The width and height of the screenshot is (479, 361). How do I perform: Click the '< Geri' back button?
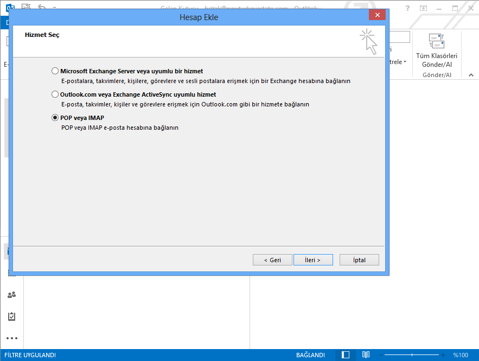point(272,260)
